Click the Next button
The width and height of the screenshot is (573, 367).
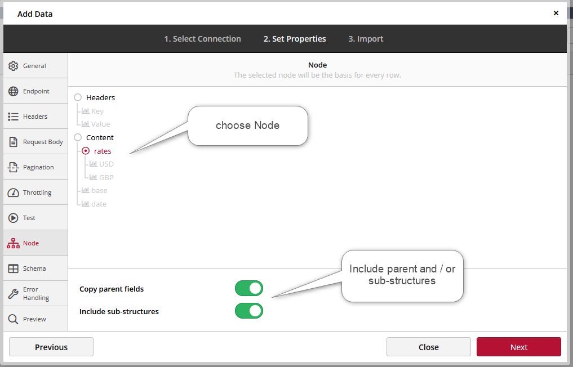(x=518, y=347)
